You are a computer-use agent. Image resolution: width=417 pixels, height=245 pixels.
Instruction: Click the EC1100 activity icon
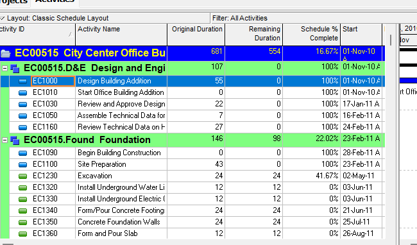(23, 164)
